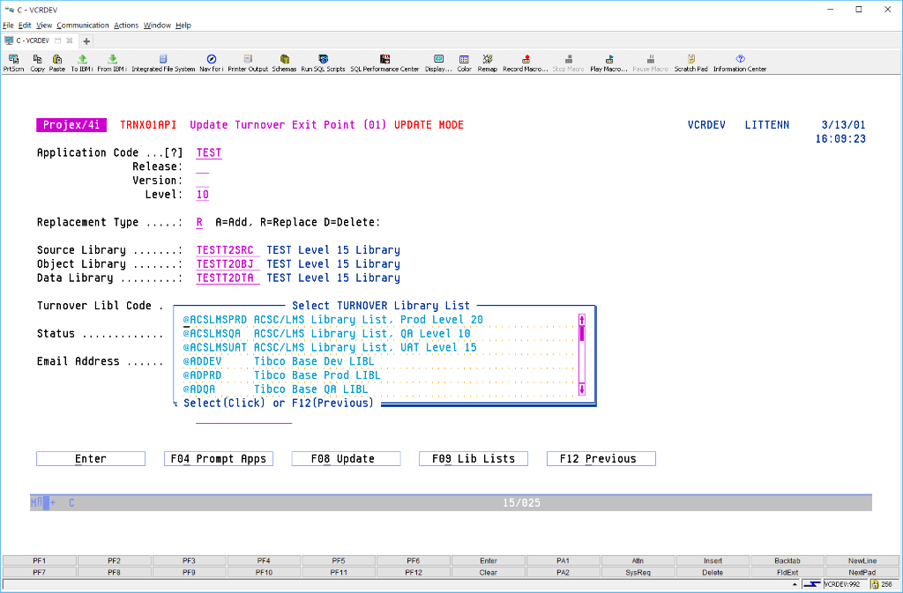Click the Stop Macro icon
Viewport: 903px width, 593px height.
[x=569, y=63]
